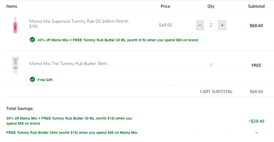Click the -$29.40 savings amount
274x142 pixels.
click(256, 121)
